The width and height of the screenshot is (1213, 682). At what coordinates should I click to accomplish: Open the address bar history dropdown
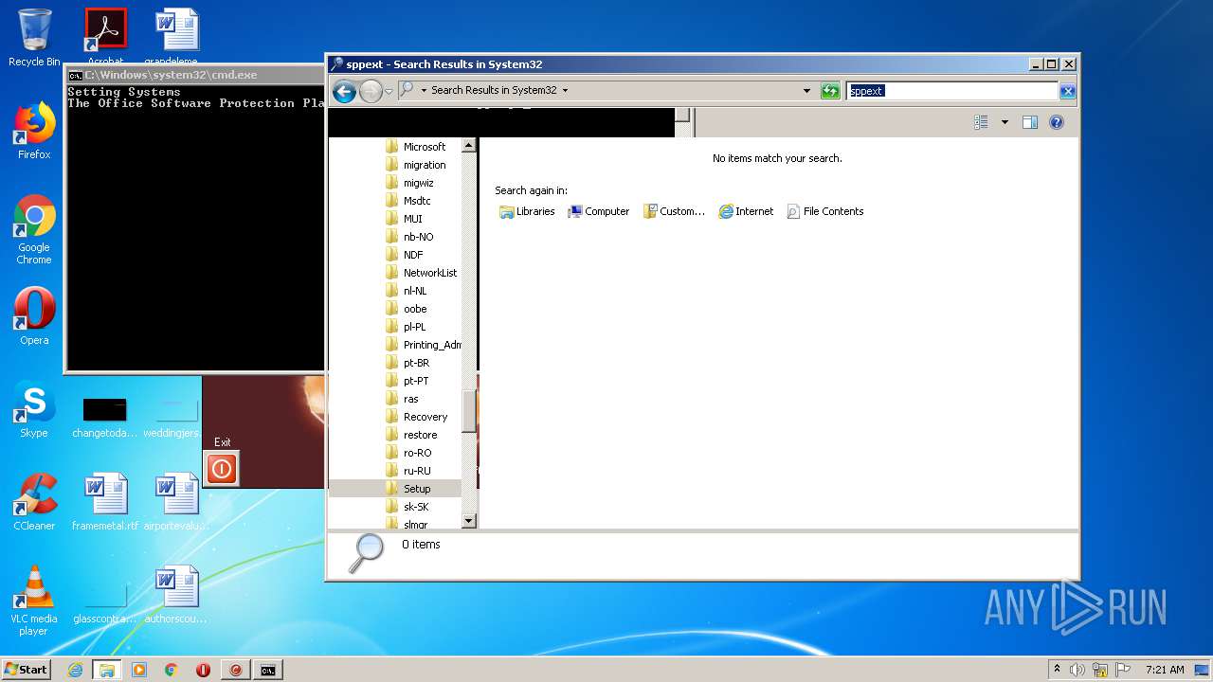coord(806,91)
